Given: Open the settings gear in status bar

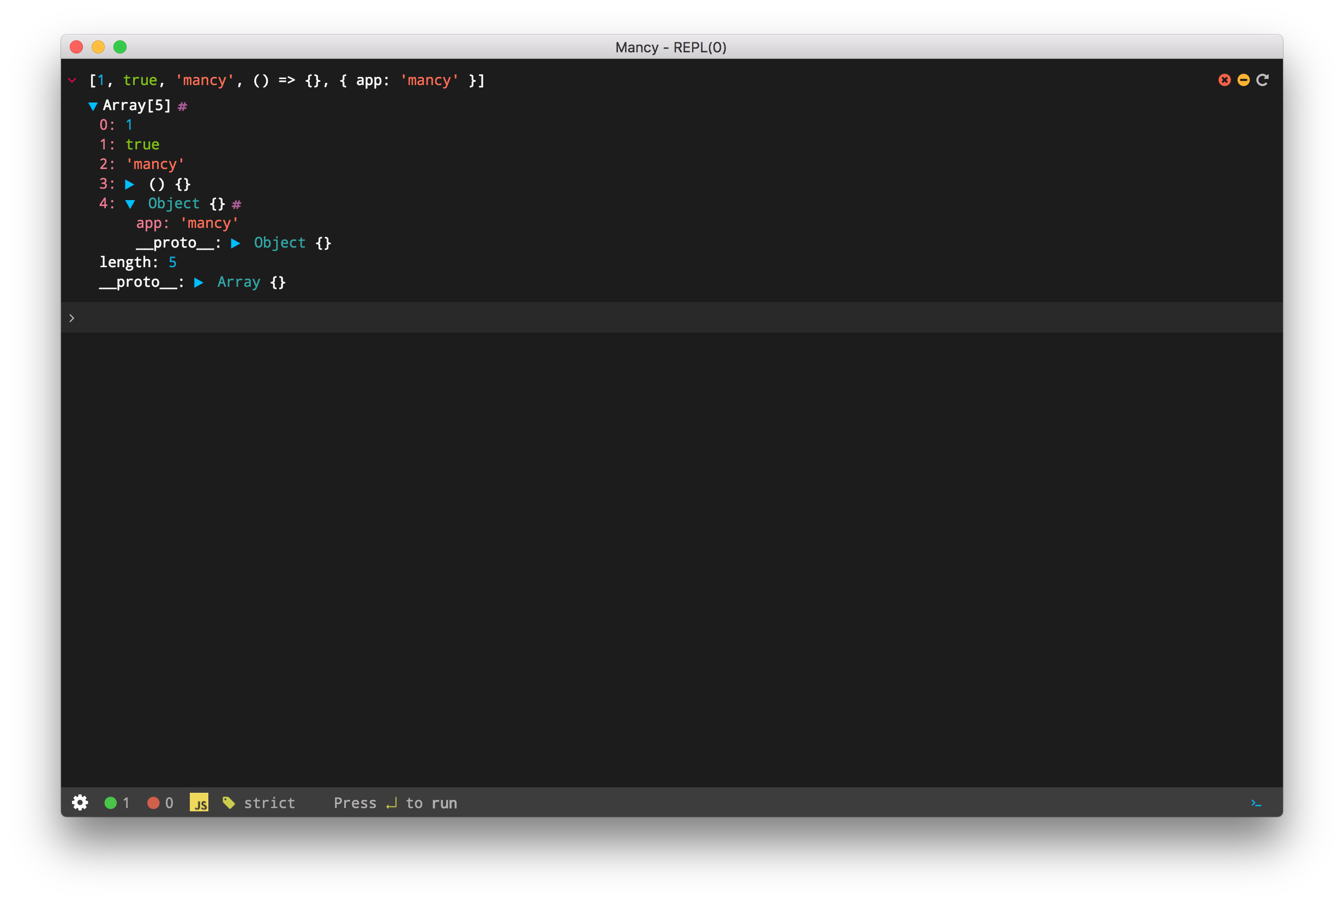Looking at the screenshot, I should (80, 803).
